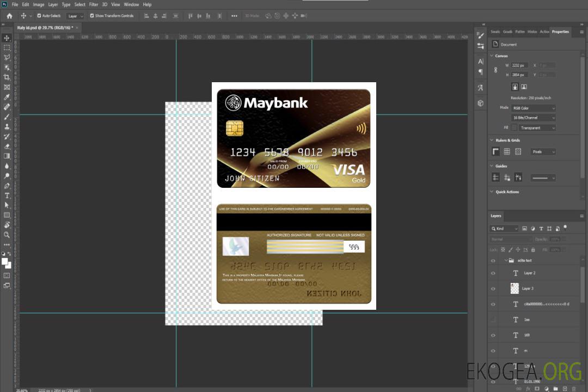Show the hidden '1se' text layer
Screen dimensions: 588x392
click(493, 320)
